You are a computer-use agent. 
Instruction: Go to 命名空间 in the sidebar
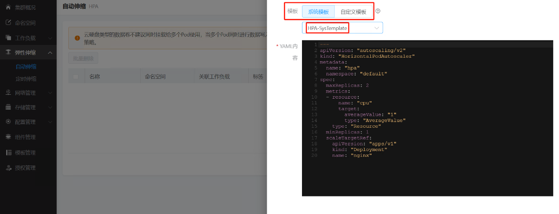(26, 23)
